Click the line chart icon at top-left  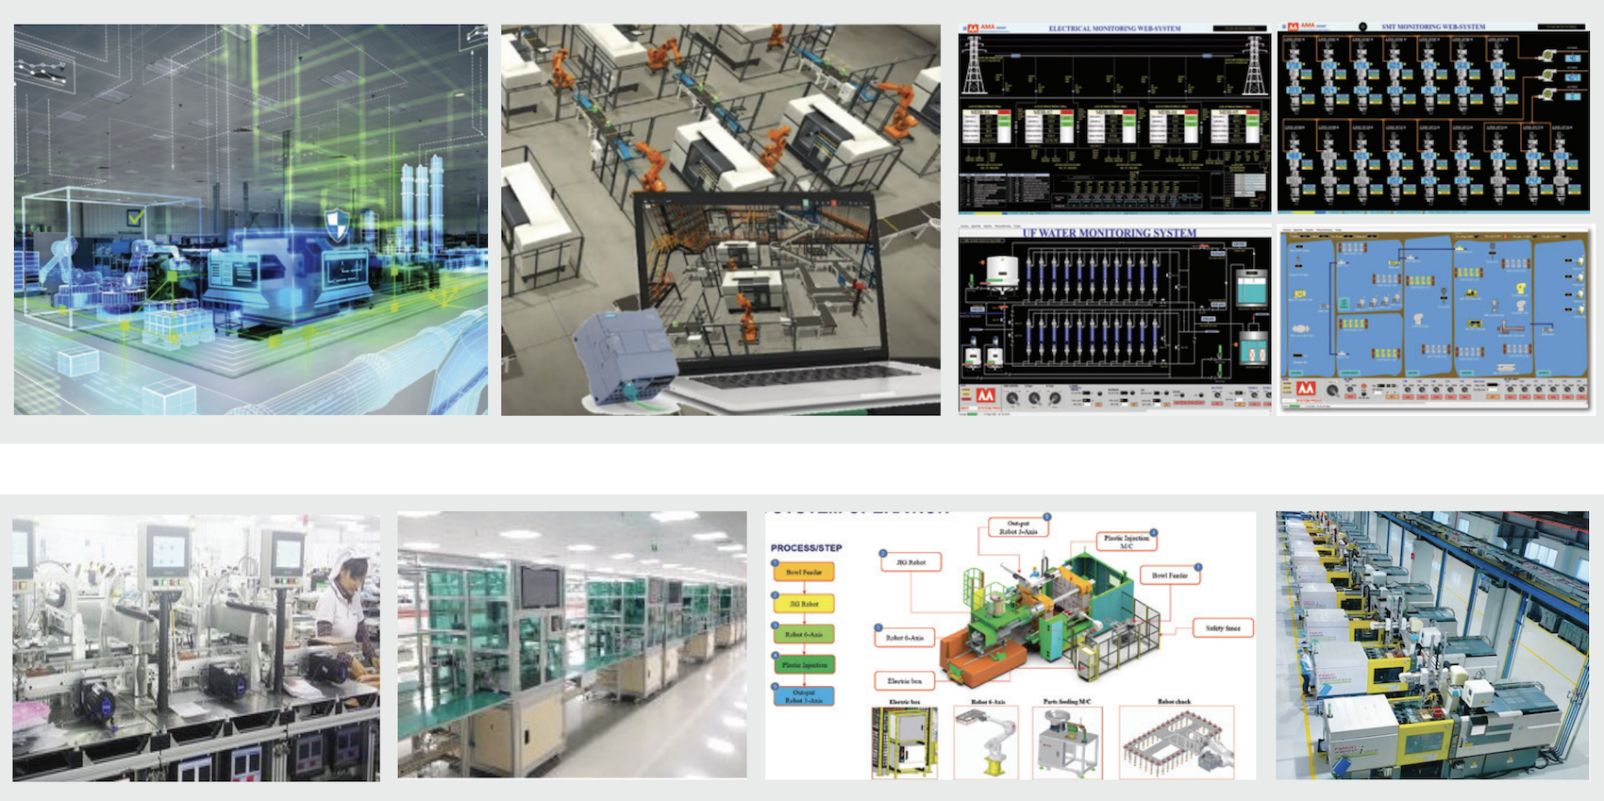(x=42, y=71)
